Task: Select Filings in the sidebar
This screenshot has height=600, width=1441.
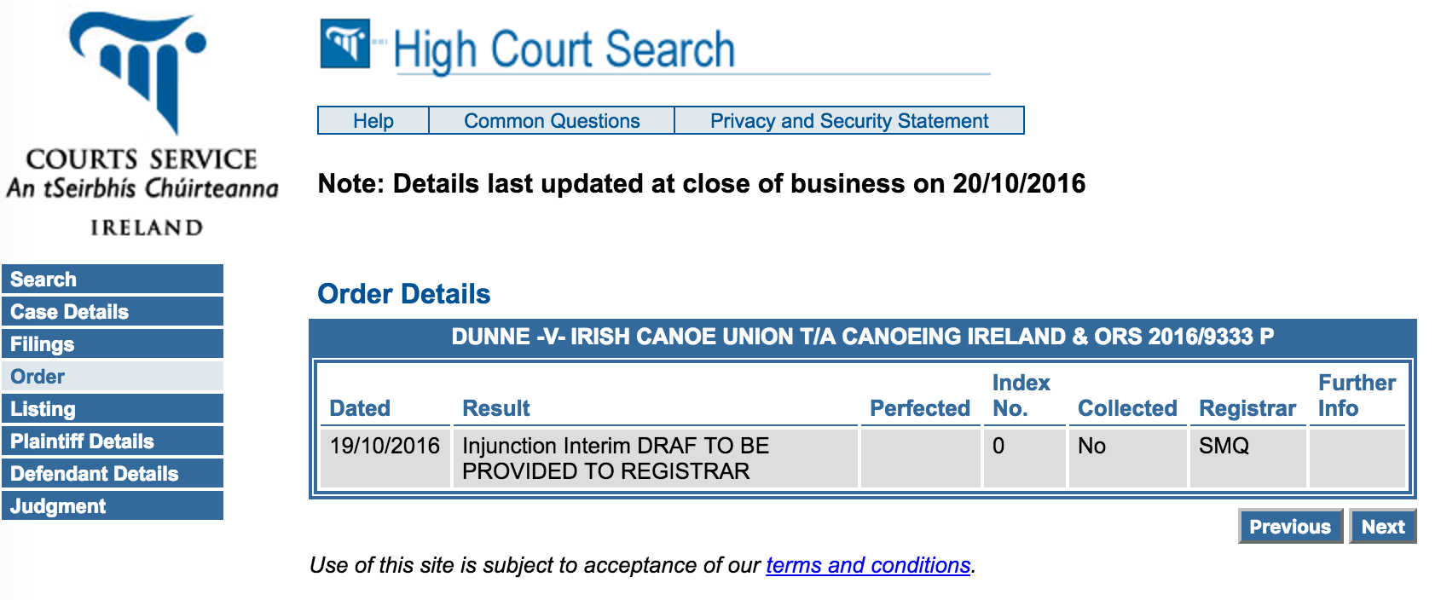Action: [x=113, y=344]
